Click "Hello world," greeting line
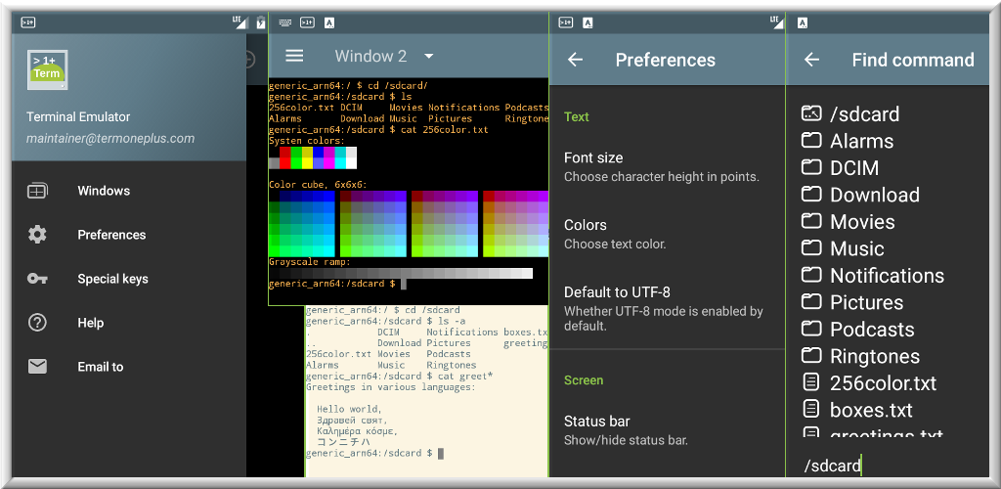The height and width of the screenshot is (489, 1001). [349, 409]
